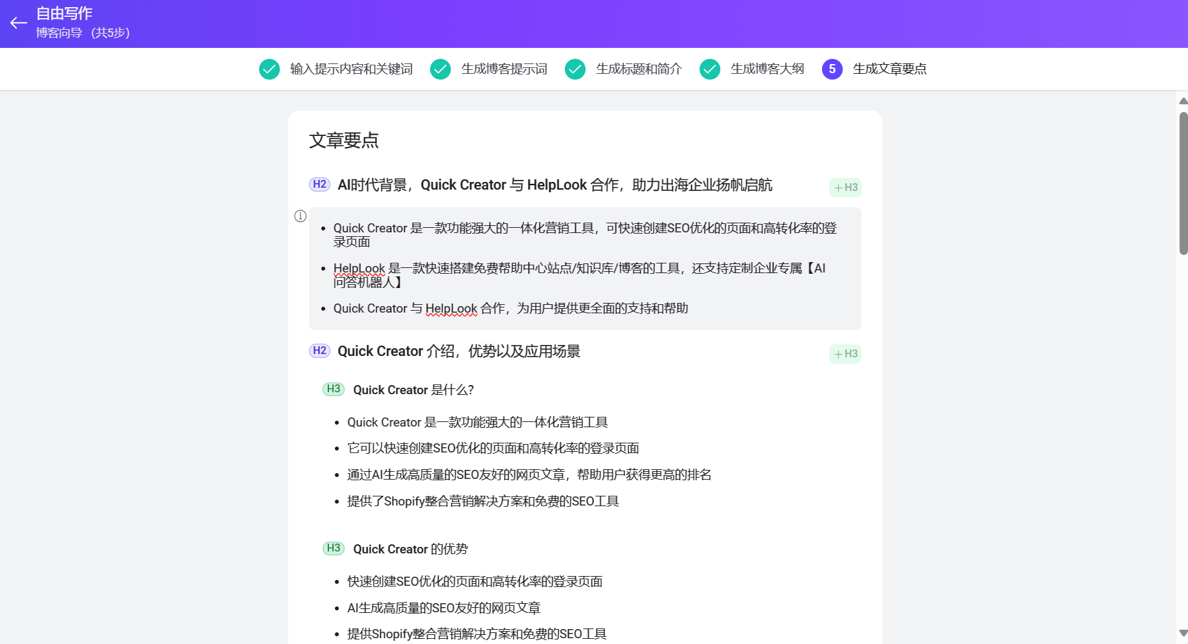1188x644 pixels.
Task: Click bullet HelpLook 是一款快速搭建免费帮助中心站点
Action: [x=580, y=275]
